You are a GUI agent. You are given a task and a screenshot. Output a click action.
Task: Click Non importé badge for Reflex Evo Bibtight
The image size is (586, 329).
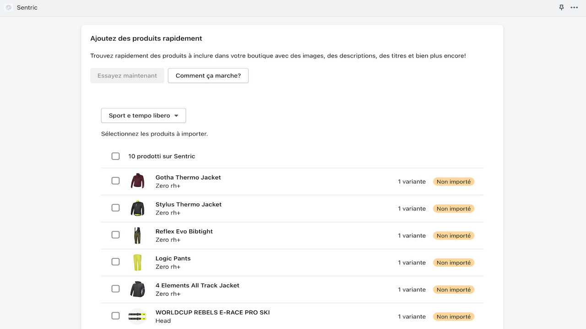coord(454,235)
